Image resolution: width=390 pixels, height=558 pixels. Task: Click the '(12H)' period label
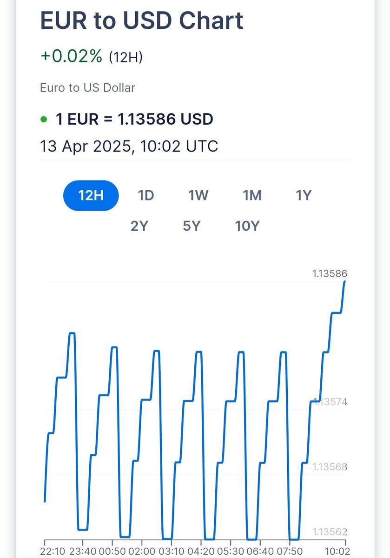126,57
